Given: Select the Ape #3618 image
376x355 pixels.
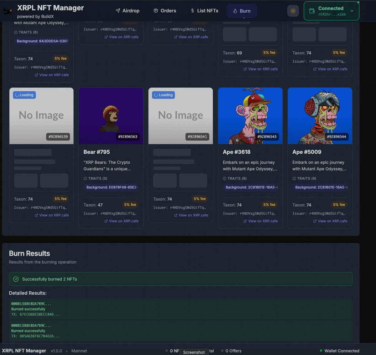Looking at the screenshot, I should 250,116.
